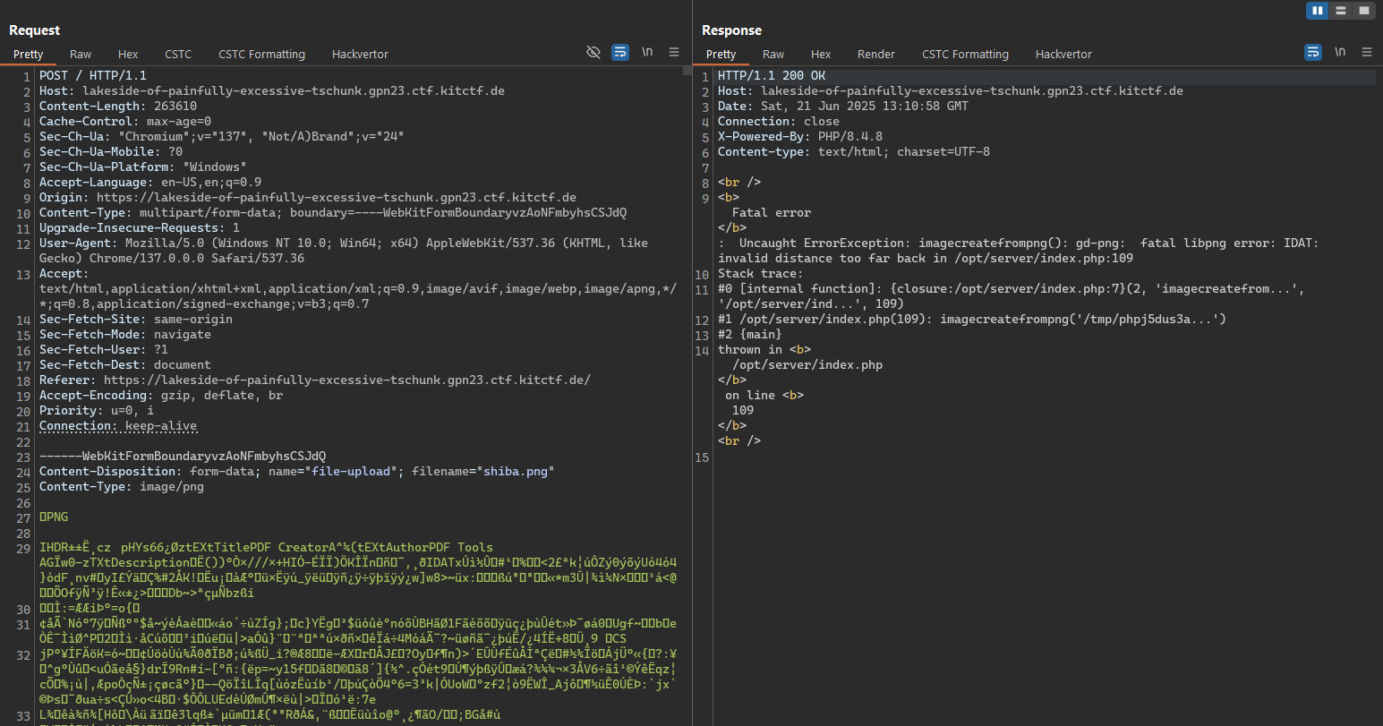Click the '#2 {main}' stack line
Viewport: 1383px width, 726px height.
click(750, 334)
